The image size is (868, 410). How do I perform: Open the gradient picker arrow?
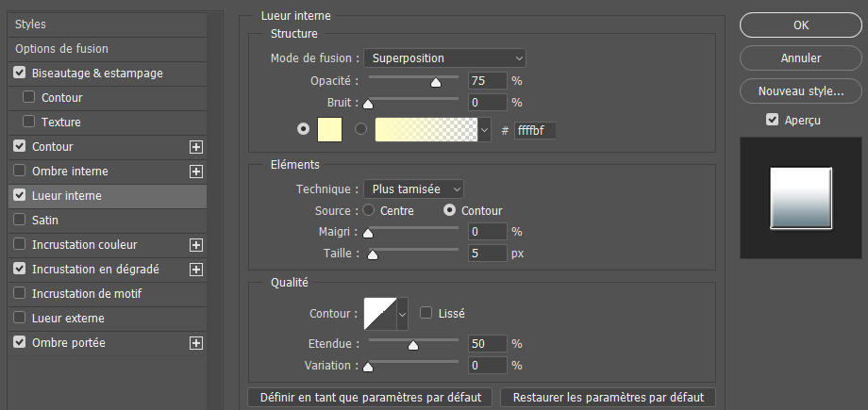[485, 130]
